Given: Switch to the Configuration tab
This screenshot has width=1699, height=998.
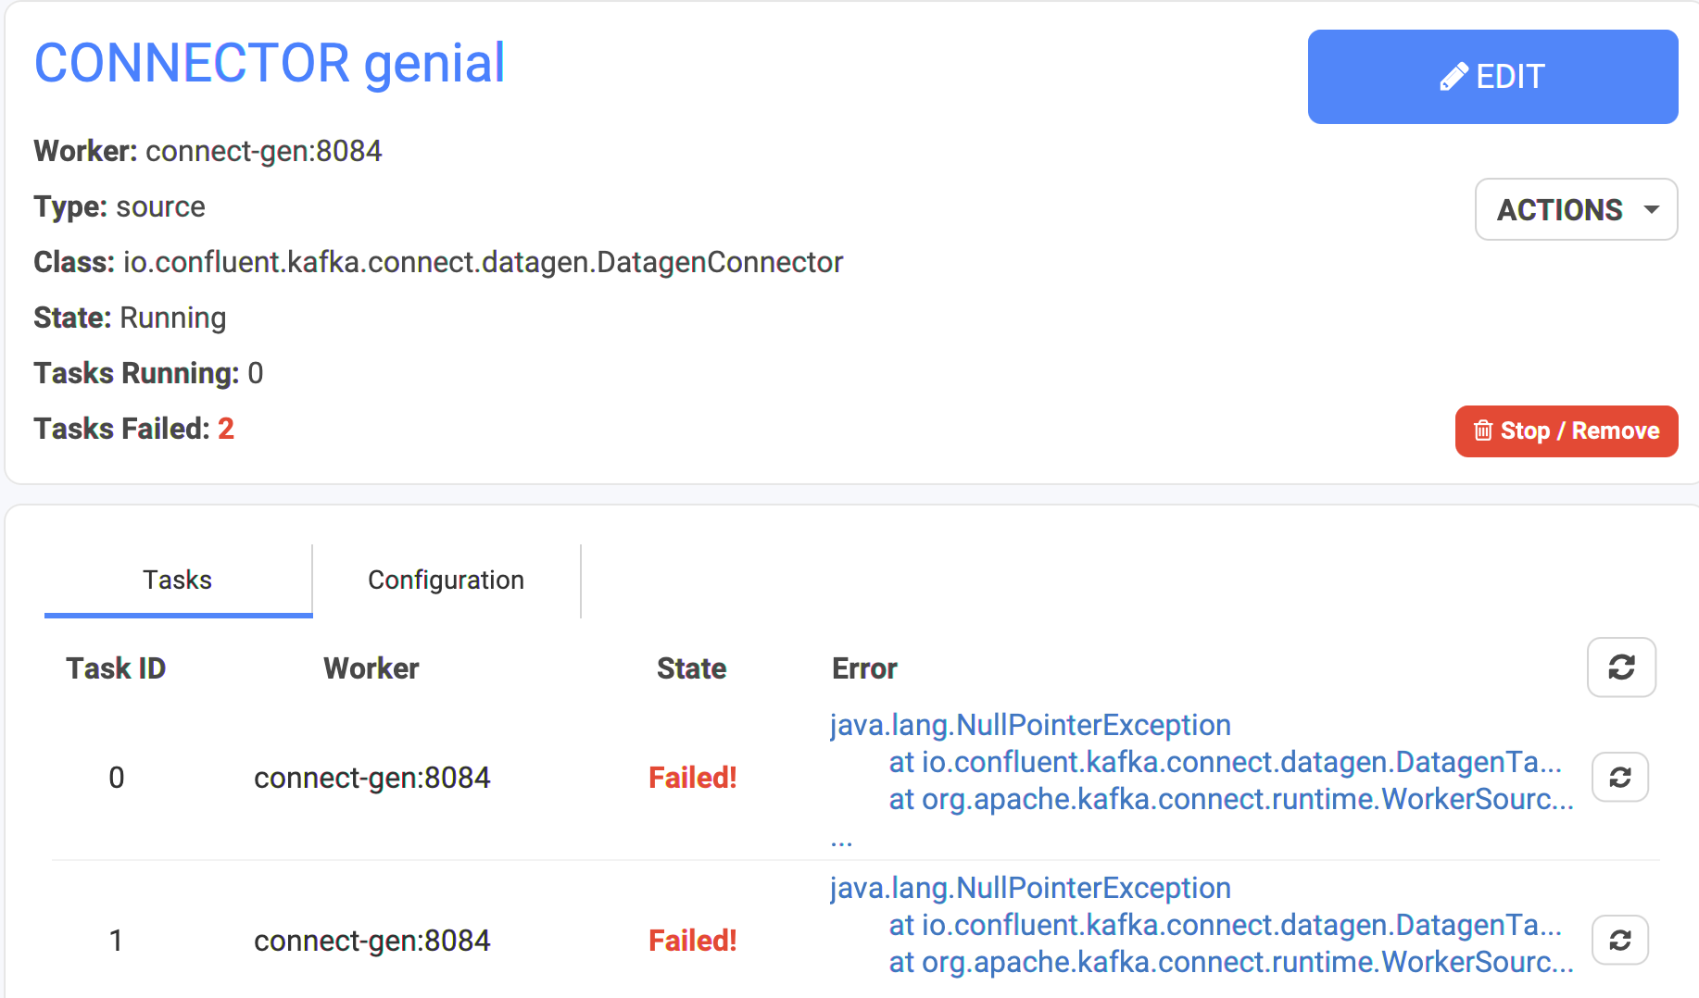Looking at the screenshot, I should tap(446, 580).
